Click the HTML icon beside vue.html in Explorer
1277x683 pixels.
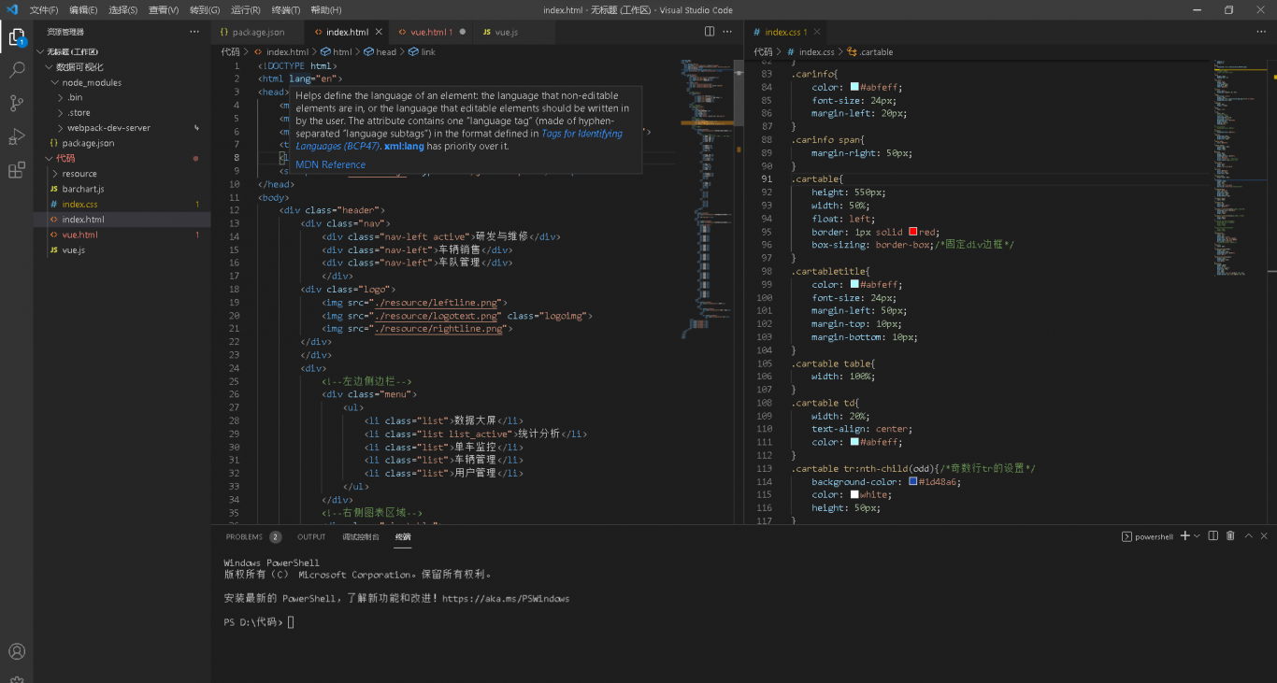[x=54, y=235]
